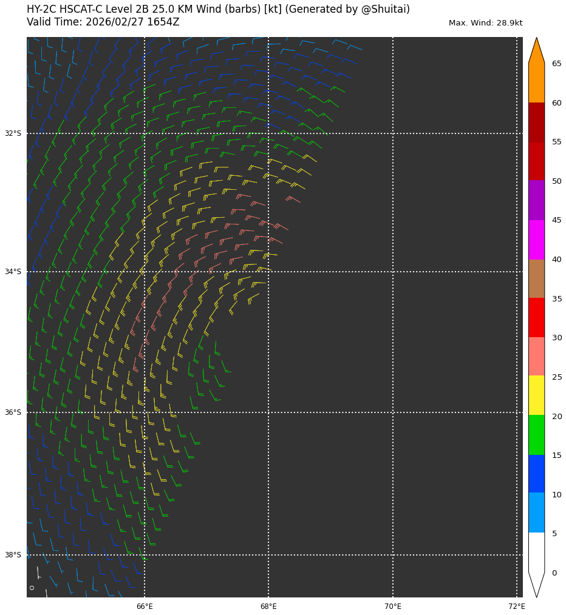Click the 68°E longitude axis label
Image resolution: width=566 pixels, height=615 pixels.
coord(268,607)
